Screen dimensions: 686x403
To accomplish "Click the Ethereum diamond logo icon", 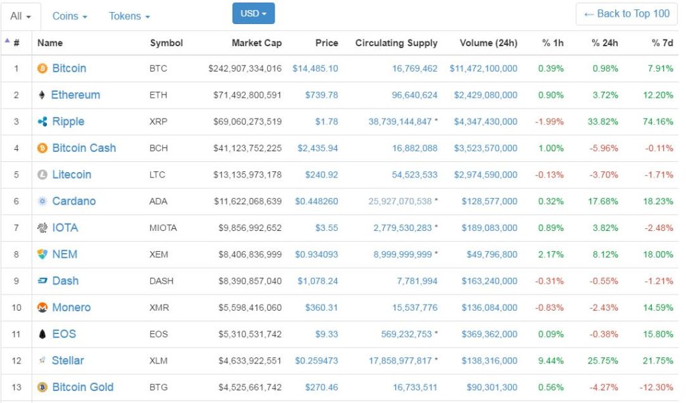I will 42,95.
